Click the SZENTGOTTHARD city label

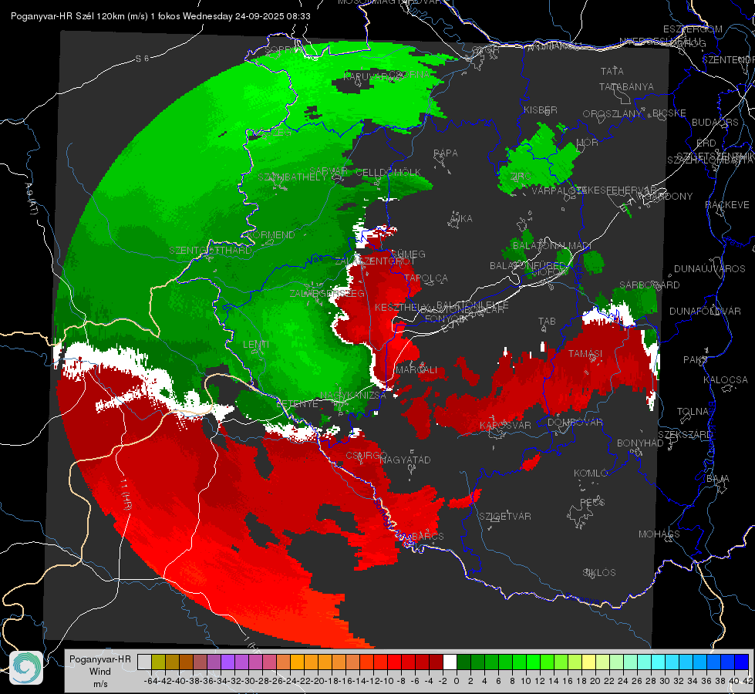click(211, 251)
